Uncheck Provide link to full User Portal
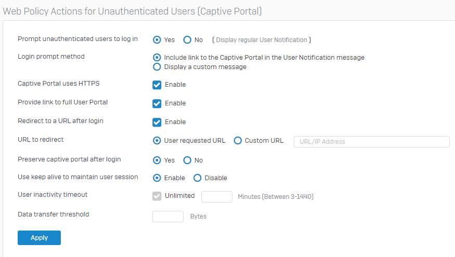 (157, 103)
